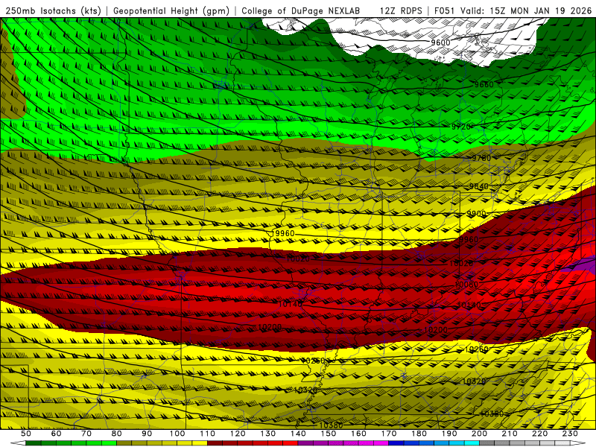The height and width of the screenshot is (447, 596).
Task: Click the 90 kt legend value
Action: [x=147, y=434]
